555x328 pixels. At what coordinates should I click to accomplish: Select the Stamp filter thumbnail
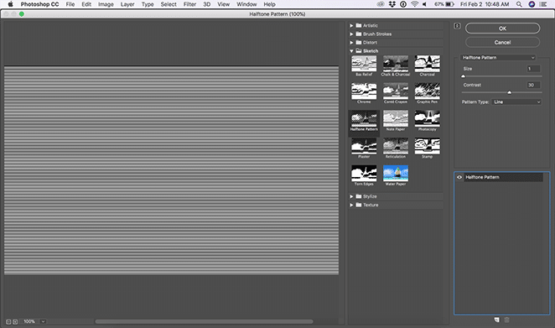[x=428, y=146]
